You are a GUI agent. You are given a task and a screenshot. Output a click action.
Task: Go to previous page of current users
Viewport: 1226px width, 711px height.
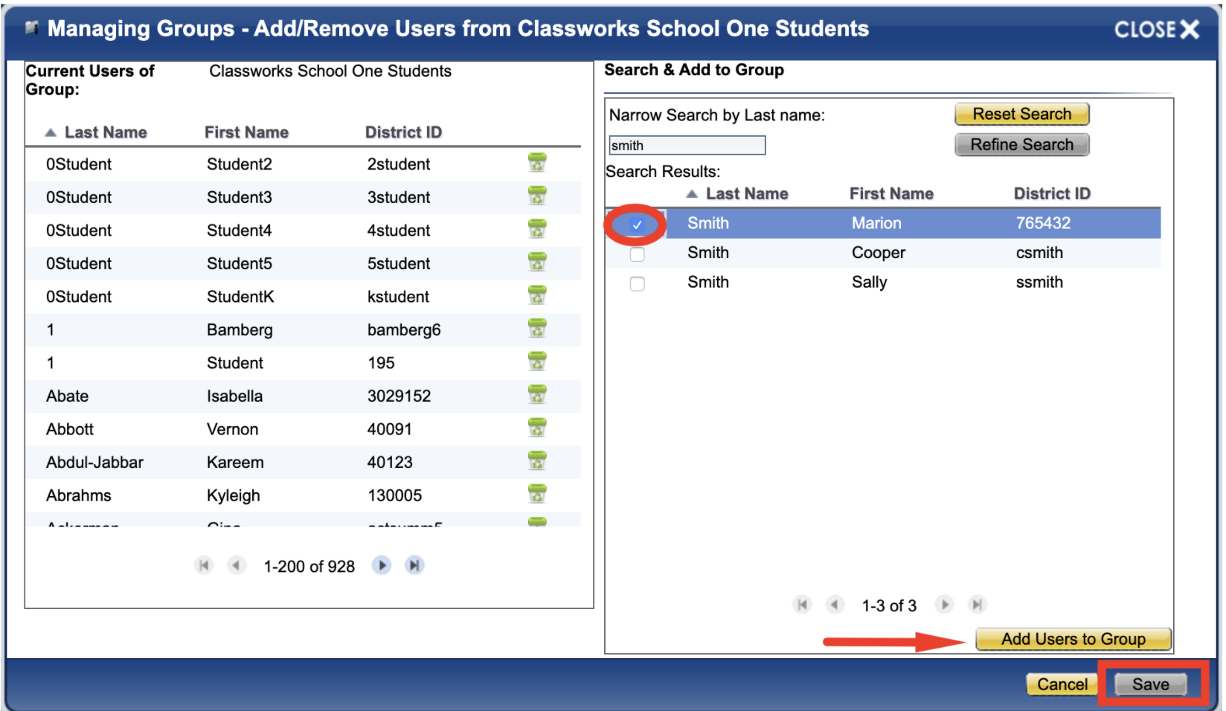coord(236,565)
